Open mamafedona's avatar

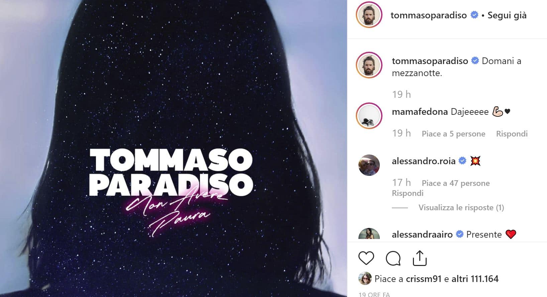tap(369, 116)
